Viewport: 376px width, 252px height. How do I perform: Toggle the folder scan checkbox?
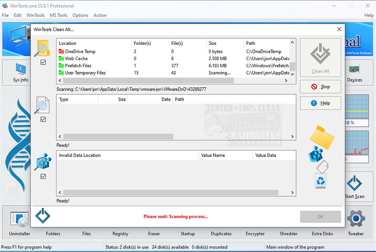pos(43,62)
